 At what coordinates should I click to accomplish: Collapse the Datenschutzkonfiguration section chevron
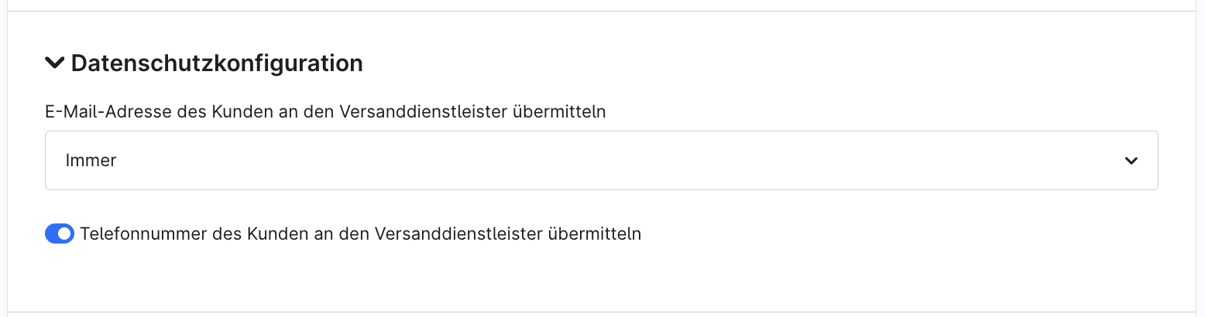[54, 63]
